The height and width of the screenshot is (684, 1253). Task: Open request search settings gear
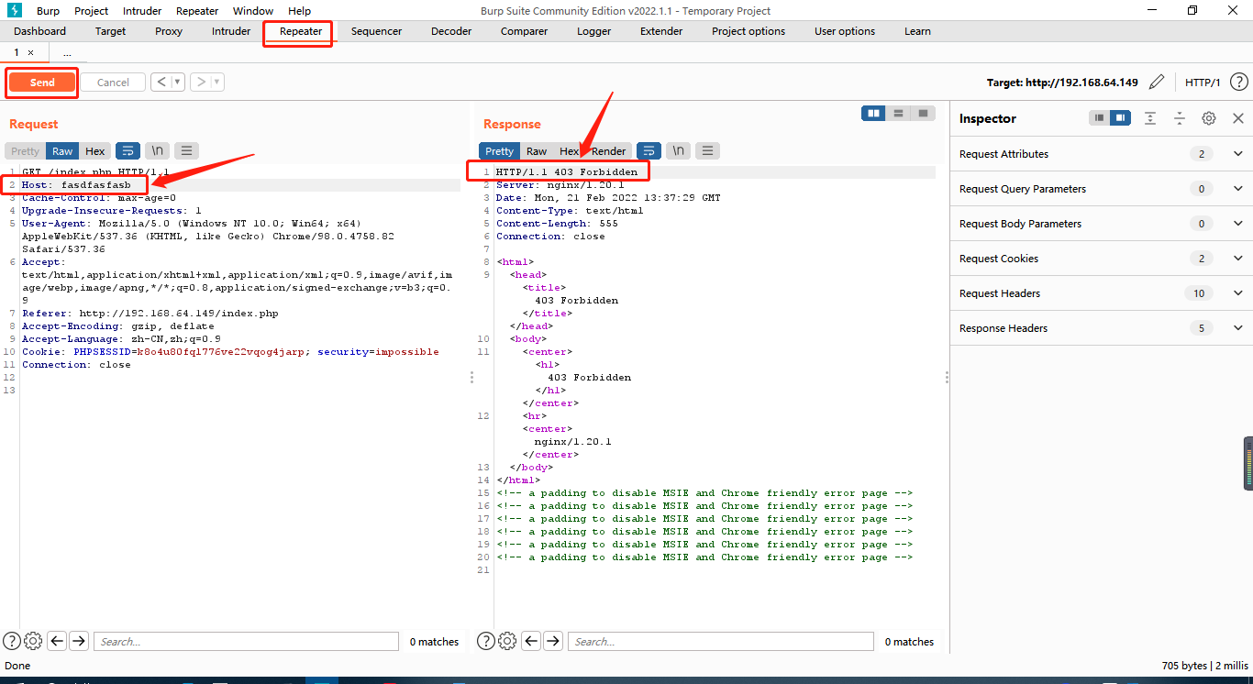click(x=33, y=641)
